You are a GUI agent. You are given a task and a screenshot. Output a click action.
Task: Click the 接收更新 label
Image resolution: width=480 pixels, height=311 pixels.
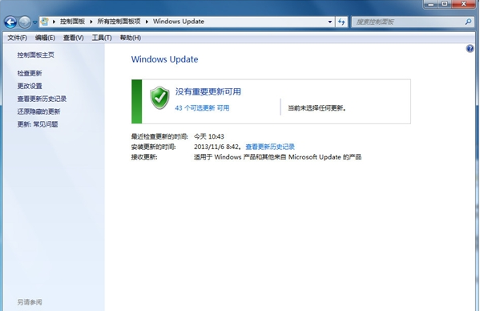coord(144,157)
